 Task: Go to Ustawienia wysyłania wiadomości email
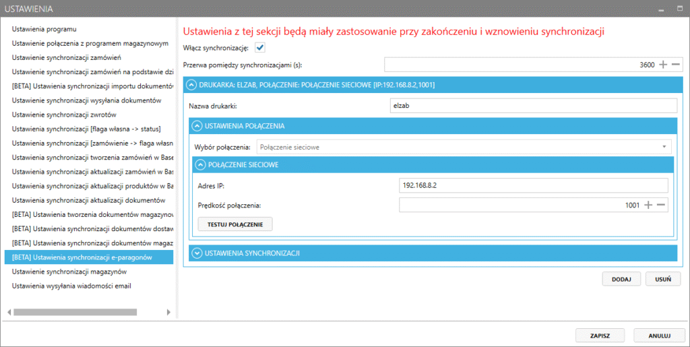71,286
